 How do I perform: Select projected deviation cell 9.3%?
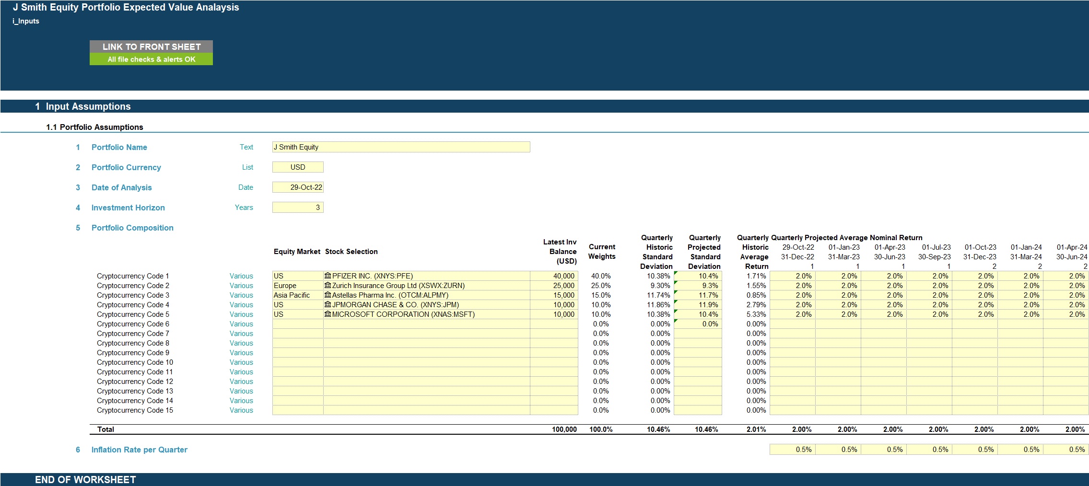(698, 286)
